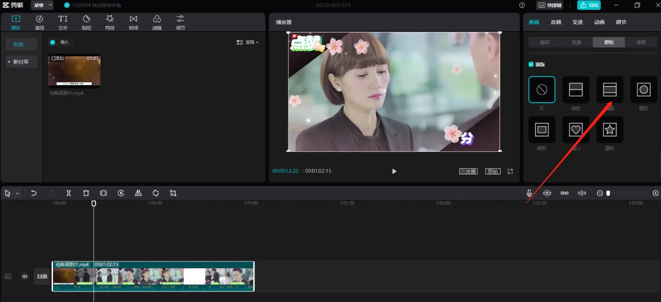Uncheck the 蒙版 mask checkbox
661x302 pixels.
pos(531,64)
